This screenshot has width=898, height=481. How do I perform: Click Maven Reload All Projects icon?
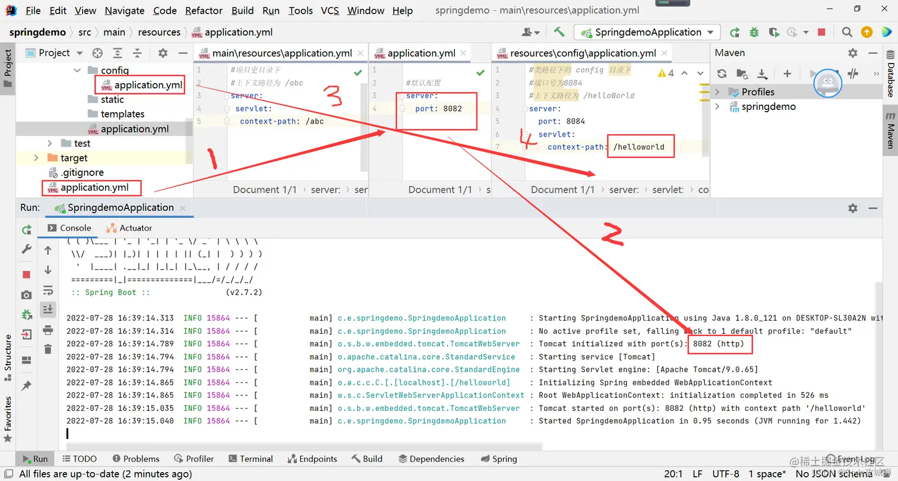pyautogui.click(x=722, y=74)
